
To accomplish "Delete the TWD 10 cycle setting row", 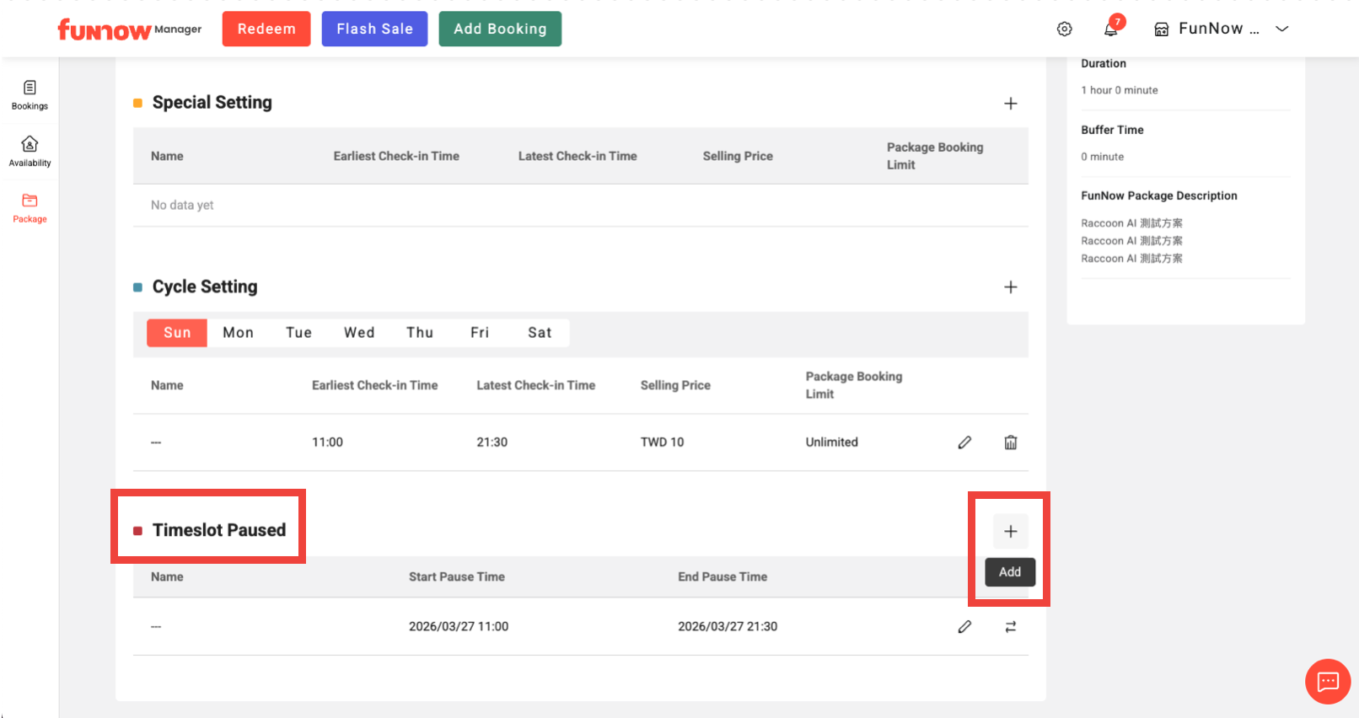I will [x=1010, y=442].
